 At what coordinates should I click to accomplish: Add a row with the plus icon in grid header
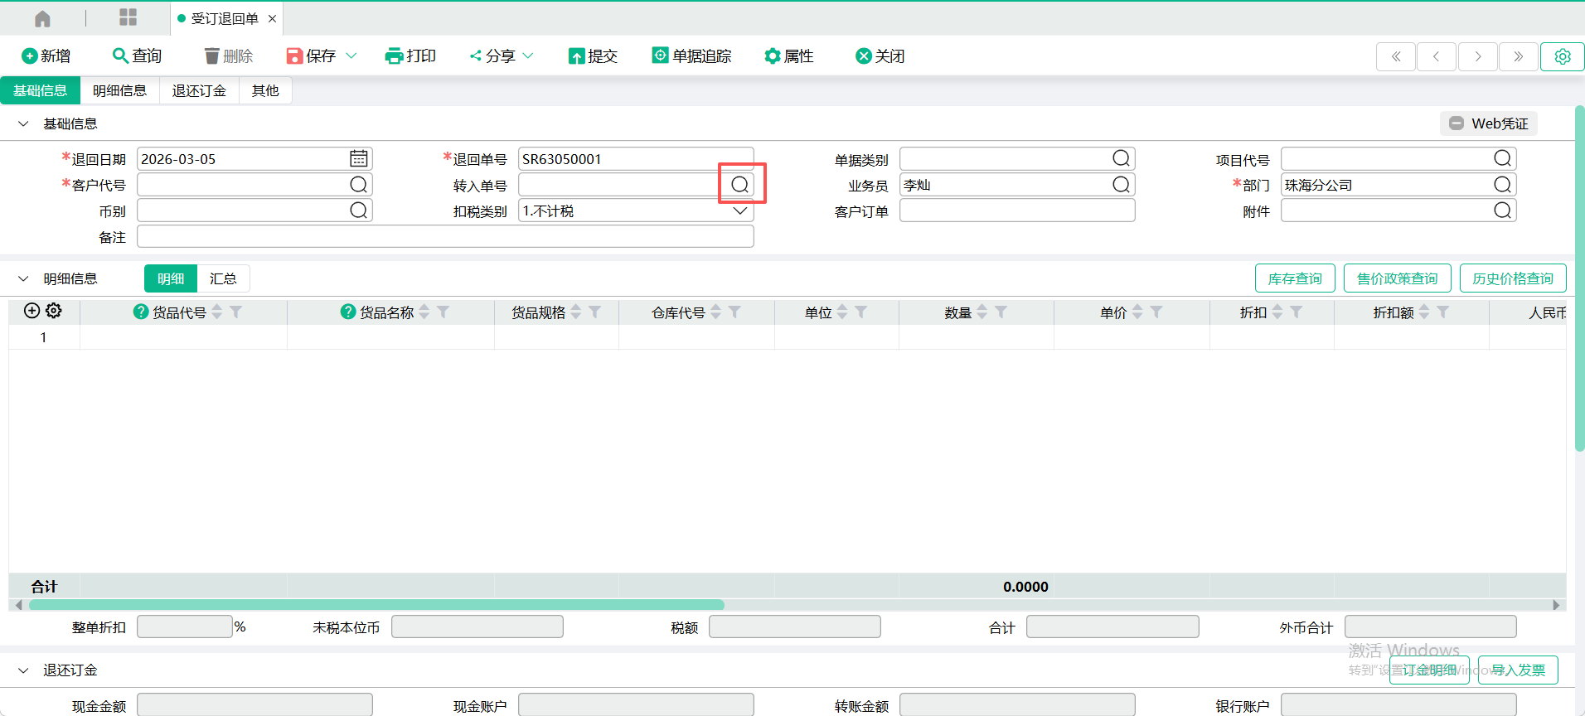pos(32,311)
